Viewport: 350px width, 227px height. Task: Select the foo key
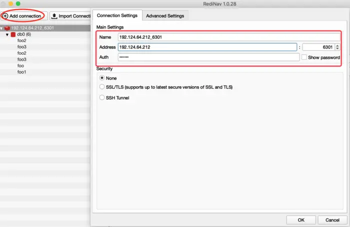point(20,66)
